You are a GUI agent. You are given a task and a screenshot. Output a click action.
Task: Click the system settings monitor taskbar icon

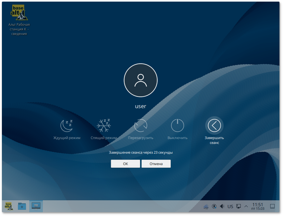(x=36, y=206)
